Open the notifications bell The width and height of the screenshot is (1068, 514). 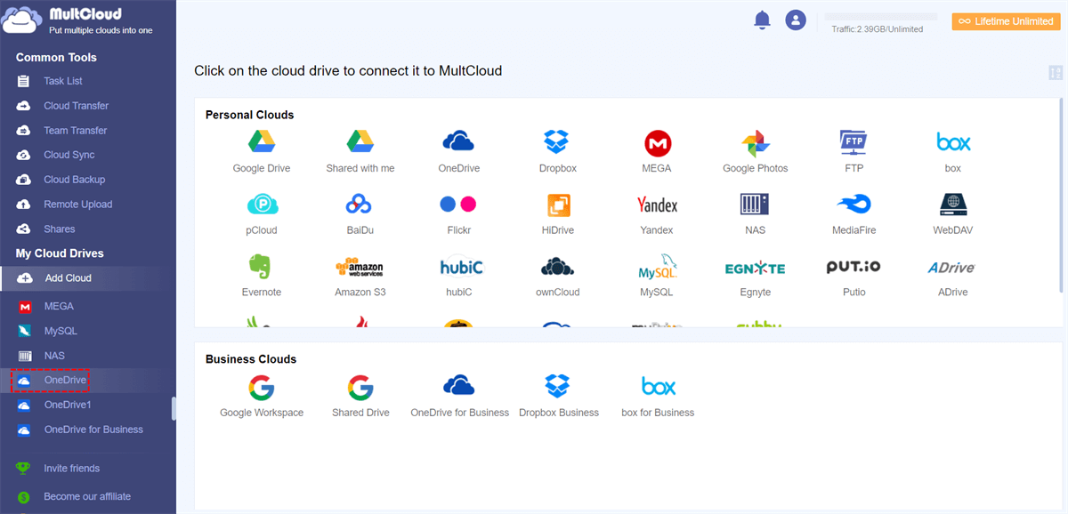pos(762,20)
